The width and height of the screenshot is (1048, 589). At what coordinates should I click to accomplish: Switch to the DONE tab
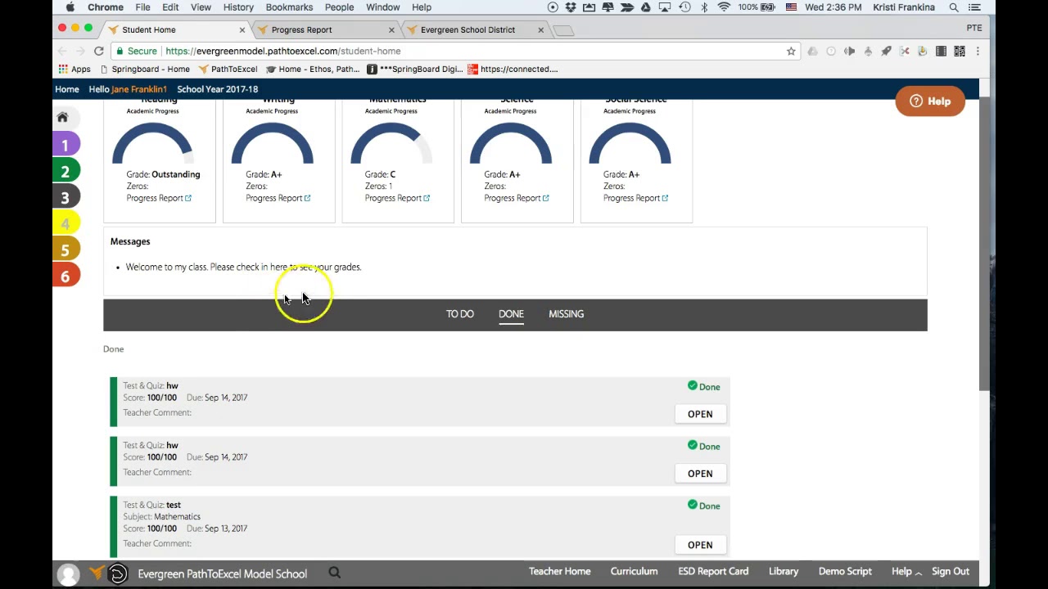[x=511, y=314]
